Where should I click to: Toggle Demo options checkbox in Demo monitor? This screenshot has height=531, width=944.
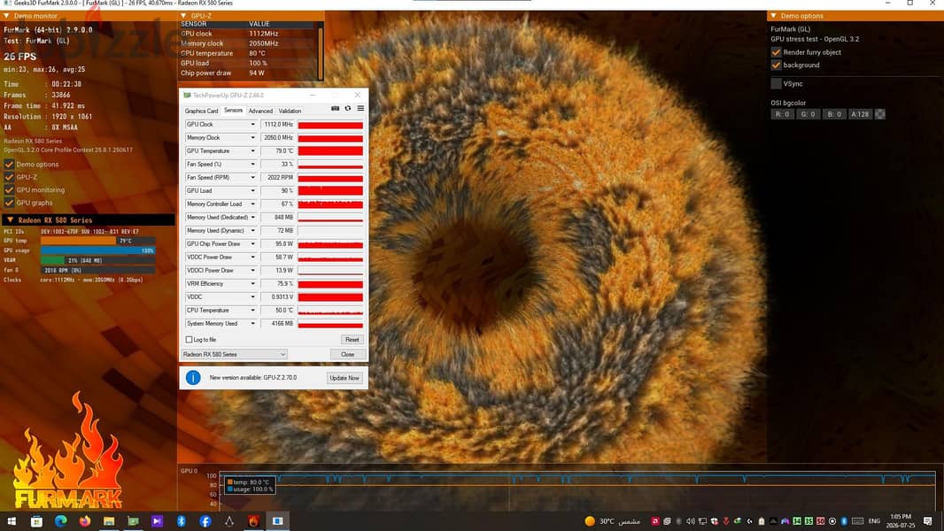[x=9, y=165]
